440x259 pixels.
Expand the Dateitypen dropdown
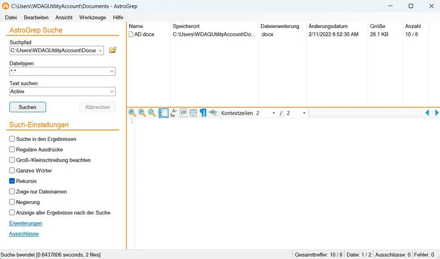pos(111,71)
